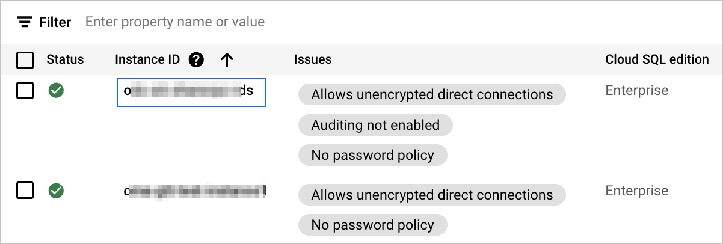This screenshot has width=723, height=244.
Task: Click the Auditing not enabled chip
Action: click(x=375, y=125)
